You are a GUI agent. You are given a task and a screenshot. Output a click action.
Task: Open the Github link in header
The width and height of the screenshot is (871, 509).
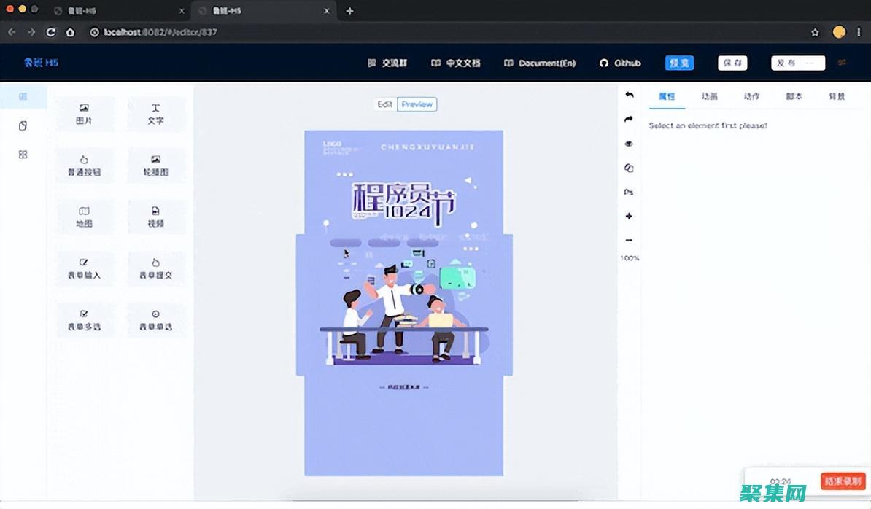620,63
